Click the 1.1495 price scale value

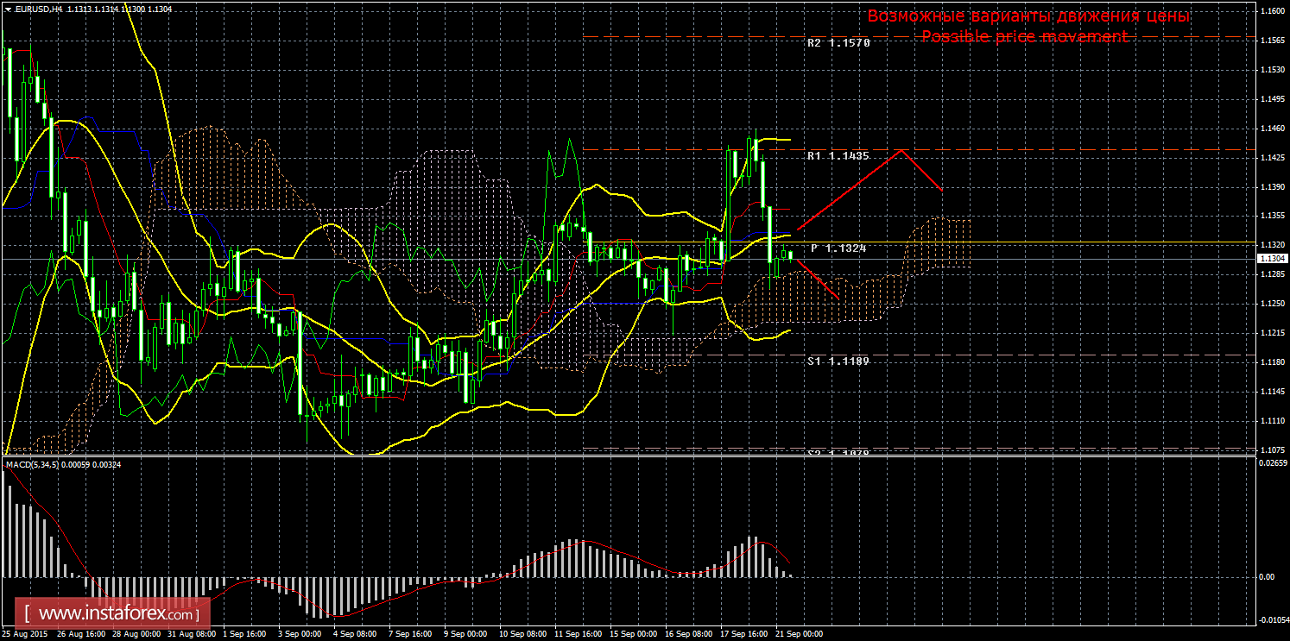pos(1272,99)
